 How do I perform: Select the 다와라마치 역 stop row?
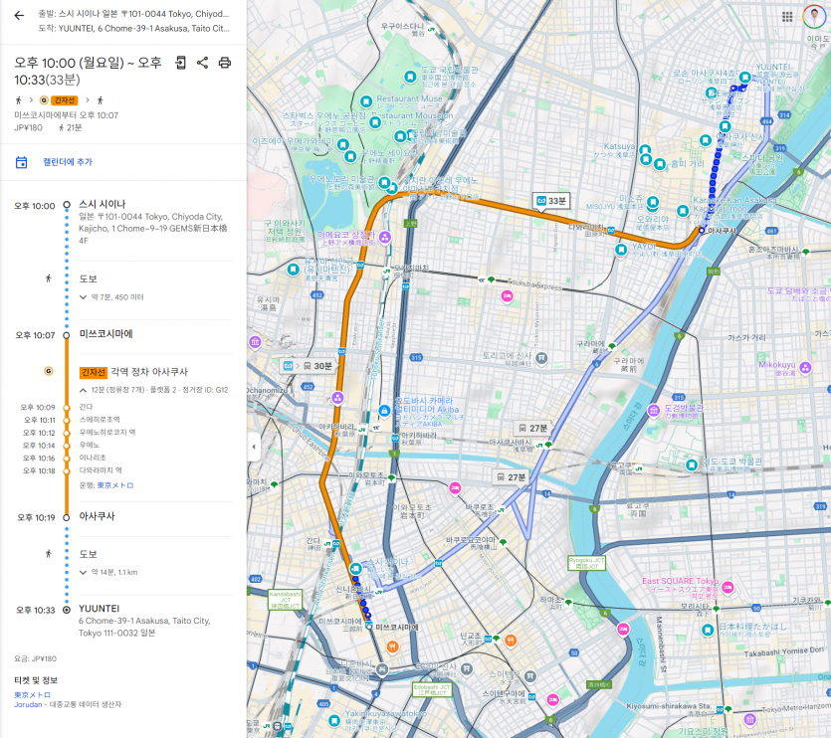coord(101,471)
